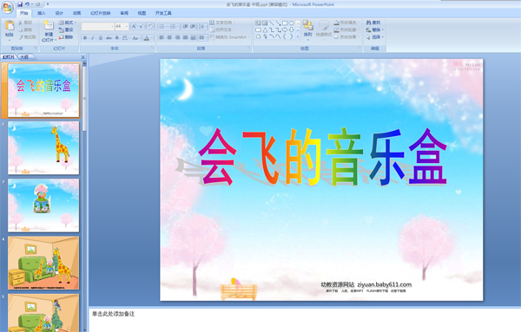Click the text direction (文字方向) icon
The height and width of the screenshot is (332, 521).
[x=212, y=23]
